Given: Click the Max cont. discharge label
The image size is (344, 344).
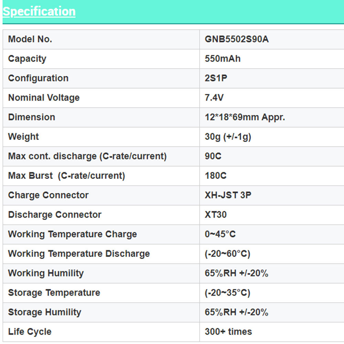Looking at the screenshot, I should pyautogui.click(x=87, y=156).
